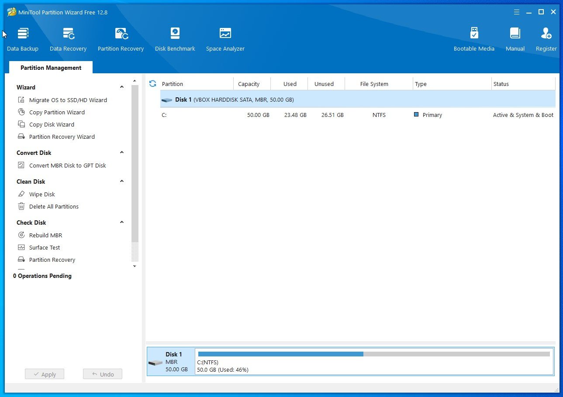Screen dimensions: 563x397
Task: Click the MiniTool app logo in the title bar
Action: click(12, 12)
